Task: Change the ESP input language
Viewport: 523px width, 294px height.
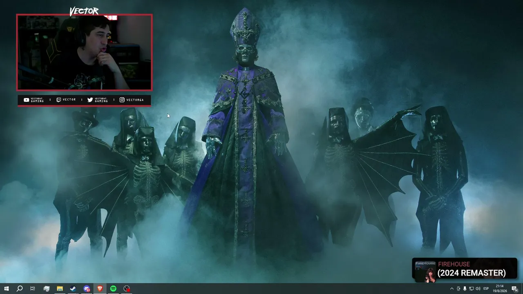Action: point(486,289)
